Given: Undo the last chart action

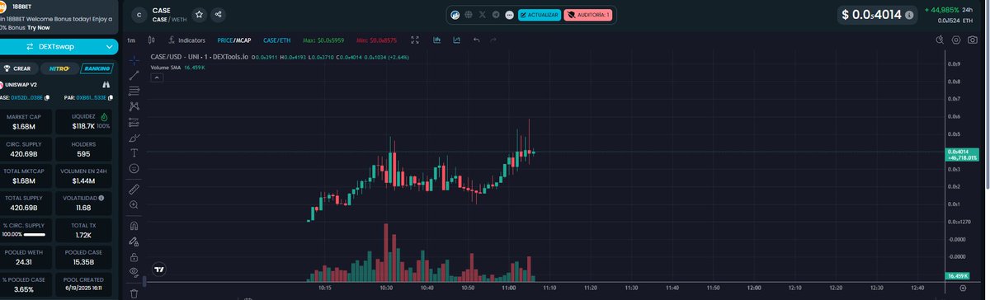Looking at the screenshot, I should coord(476,40).
